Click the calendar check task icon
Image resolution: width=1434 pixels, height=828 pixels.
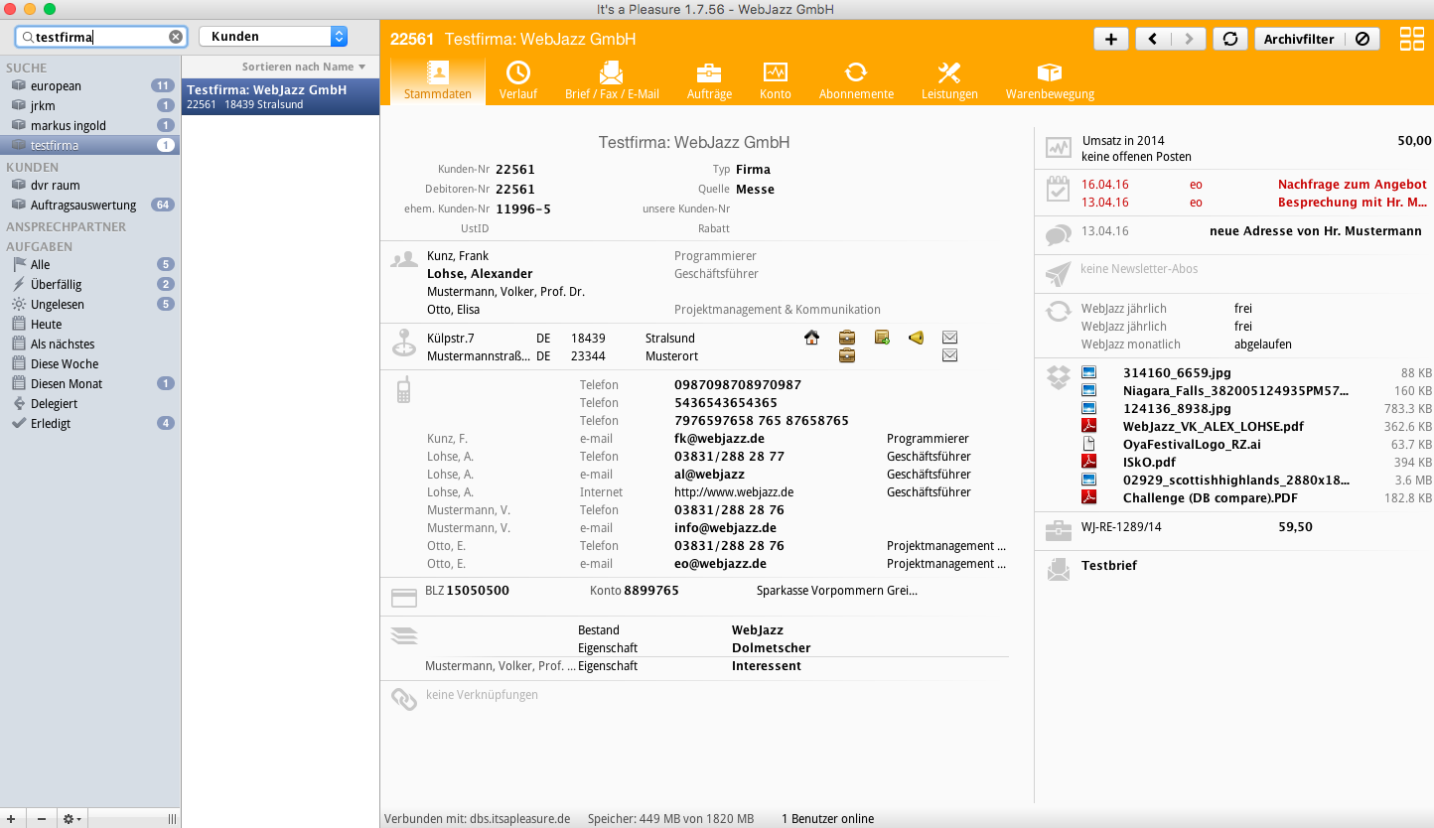[x=1059, y=189]
